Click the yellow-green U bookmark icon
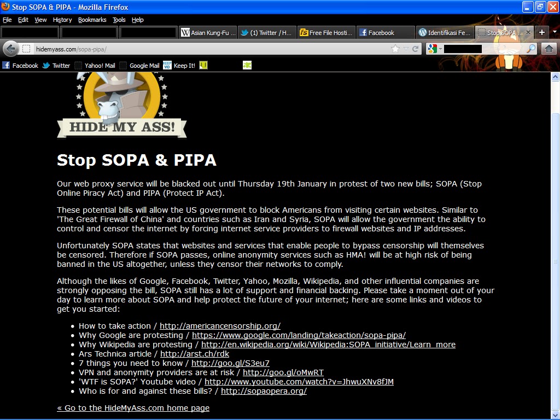The height and width of the screenshot is (420, 560). tap(203, 65)
